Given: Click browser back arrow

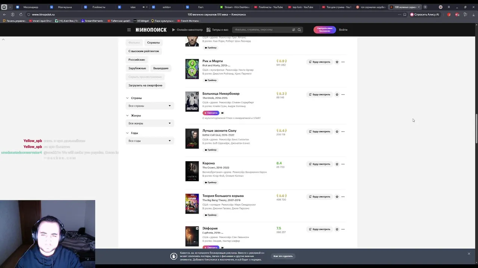Looking at the screenshot, I should pos(4,15).
